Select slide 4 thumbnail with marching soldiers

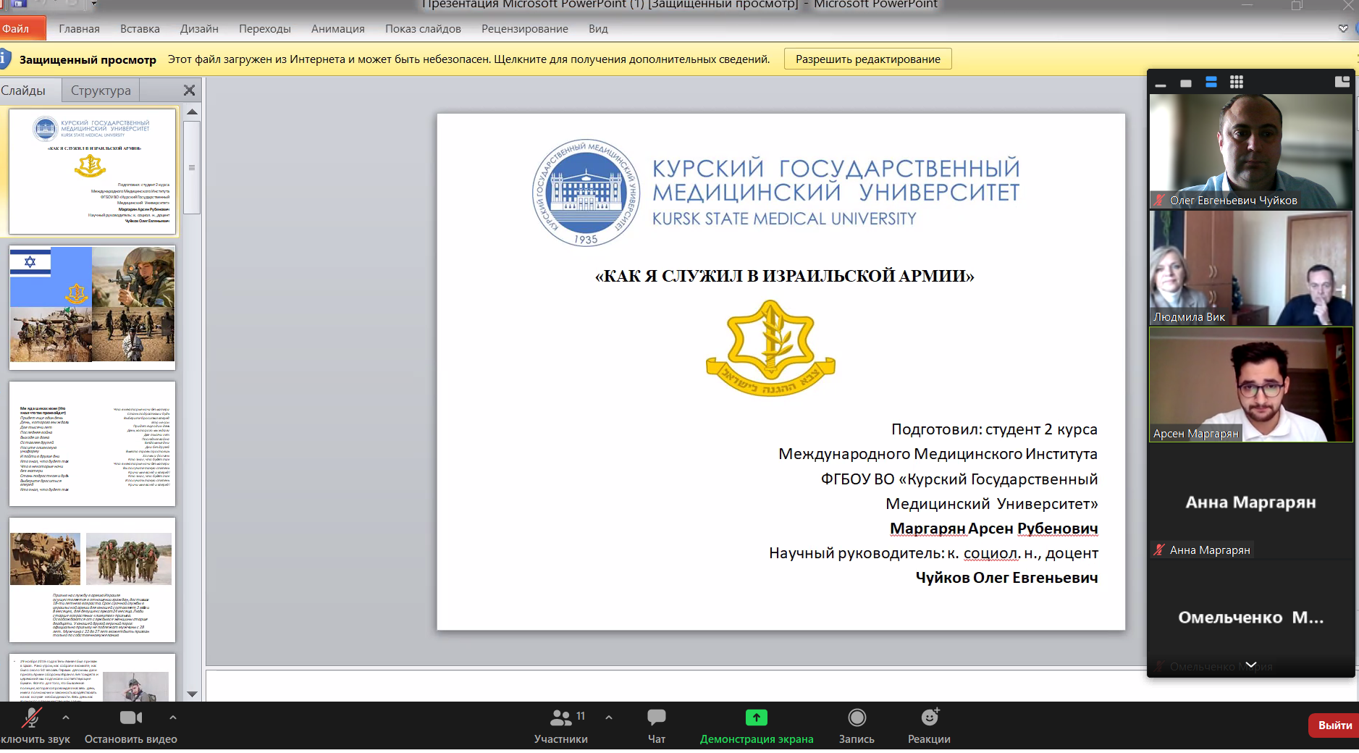coord(93,580)
